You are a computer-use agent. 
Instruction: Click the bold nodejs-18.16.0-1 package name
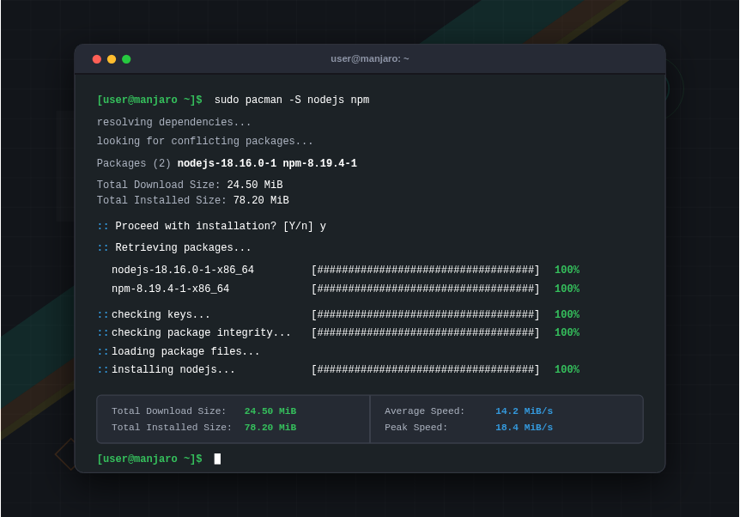click(x=227, y=163)
